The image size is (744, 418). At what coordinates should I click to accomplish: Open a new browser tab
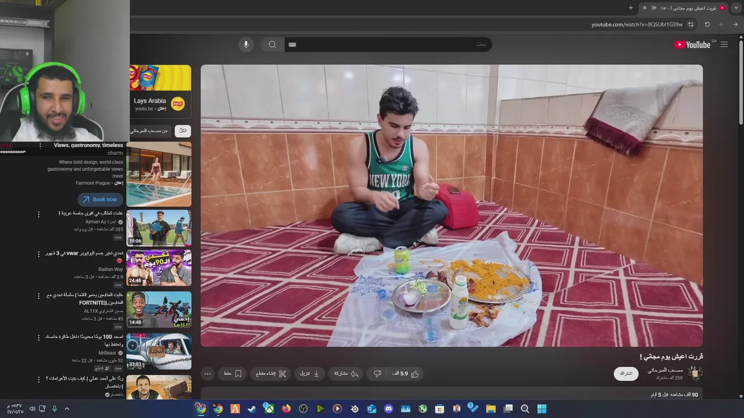click(631, 8)
